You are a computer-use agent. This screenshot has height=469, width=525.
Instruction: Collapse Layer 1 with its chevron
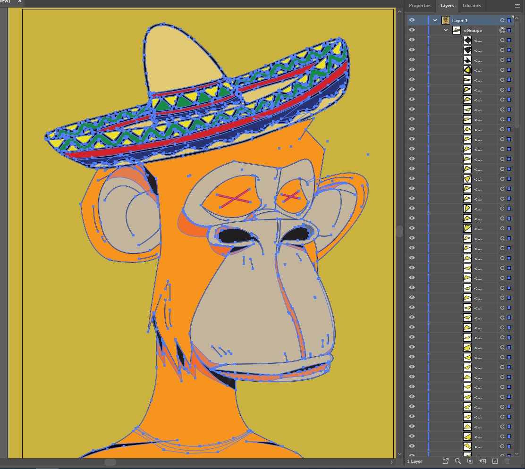(435, 20)
